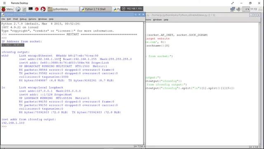Click the connection bar 192.168.1.103 icon
Viewport: 264px width, 149px height.
124,9
